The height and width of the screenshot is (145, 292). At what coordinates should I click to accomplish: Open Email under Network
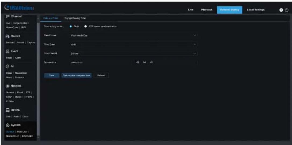(20, 92)
